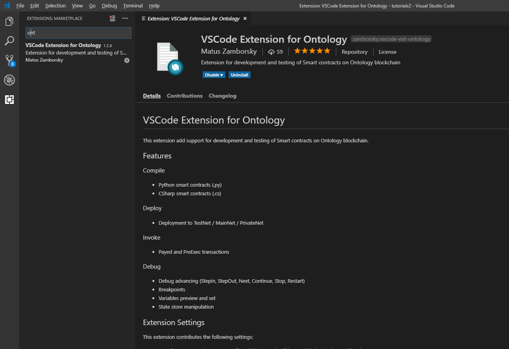Viewport: 509px width, 349px height.
Task: Open the View menu
Action: pos(77,6)
